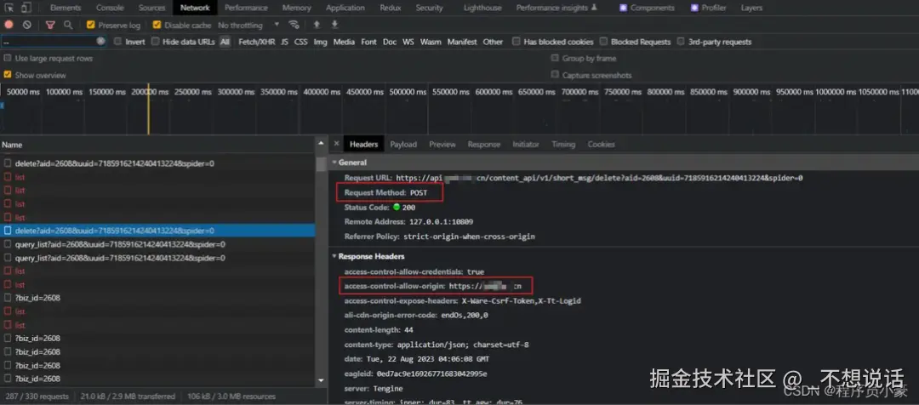Disable Show overview checkbox
This screenshot has height=405, width=919.
point(8,75)
